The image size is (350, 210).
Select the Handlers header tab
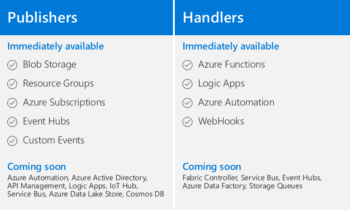[213, 18]
